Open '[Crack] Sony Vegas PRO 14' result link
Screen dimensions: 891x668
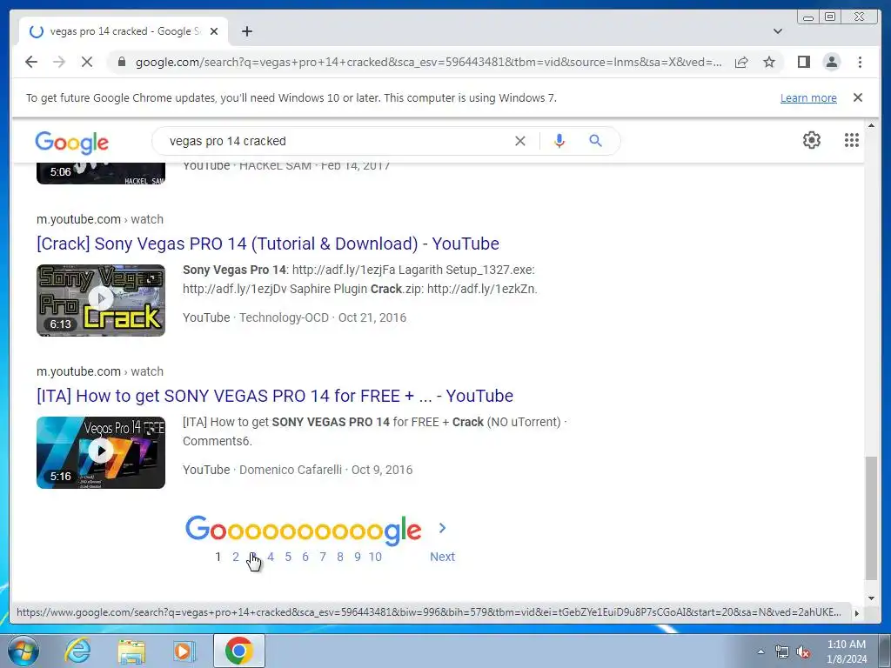pos(268,244)
